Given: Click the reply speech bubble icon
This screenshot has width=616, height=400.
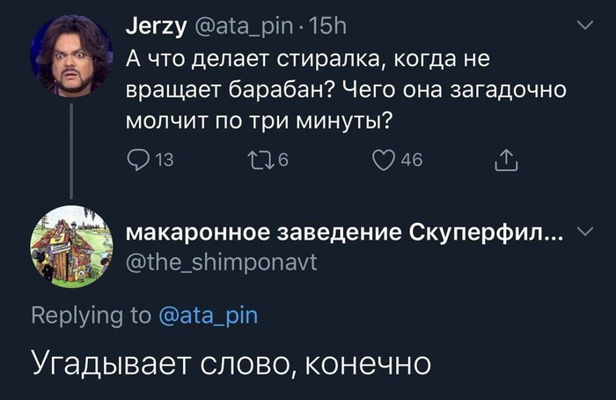Looking at the screenshot, I should 139,160.
